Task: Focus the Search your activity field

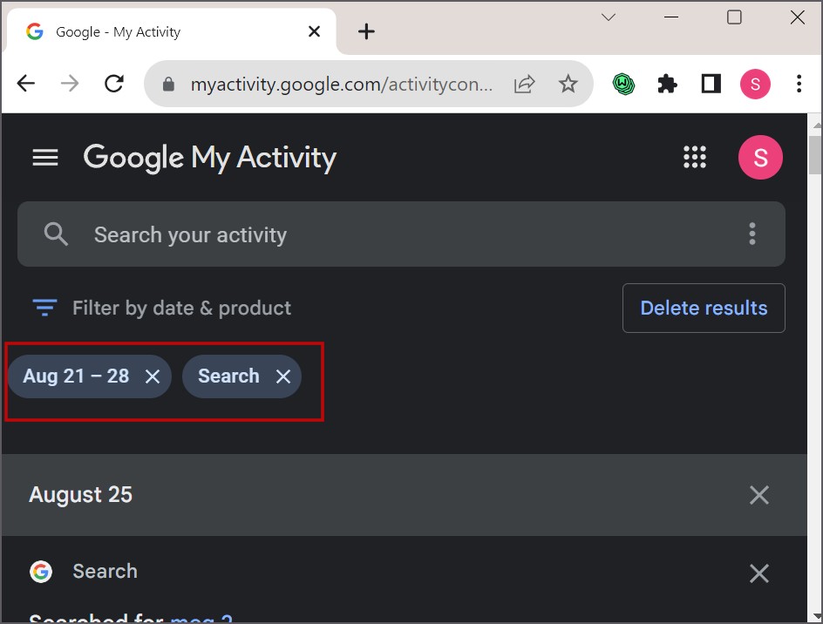Action: (x=401, y=234)
